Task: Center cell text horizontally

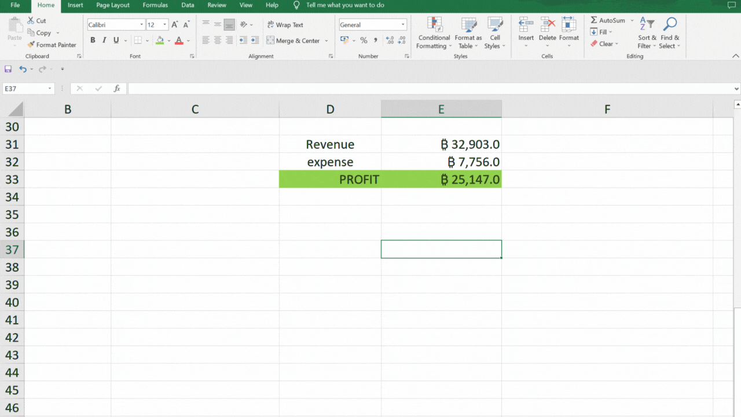Action: pos(218,41)
